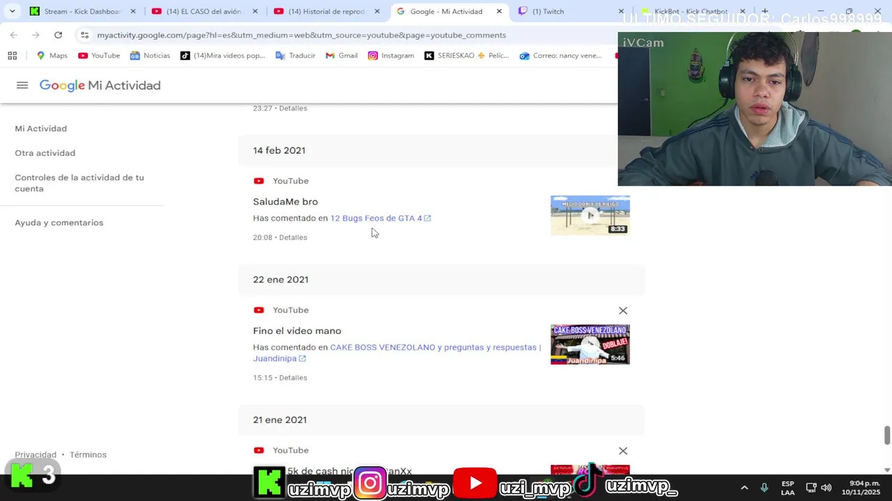Open the Correo: nancy bookmark
This screenshot has height=501, width=892.
click(x=561, y=56)
